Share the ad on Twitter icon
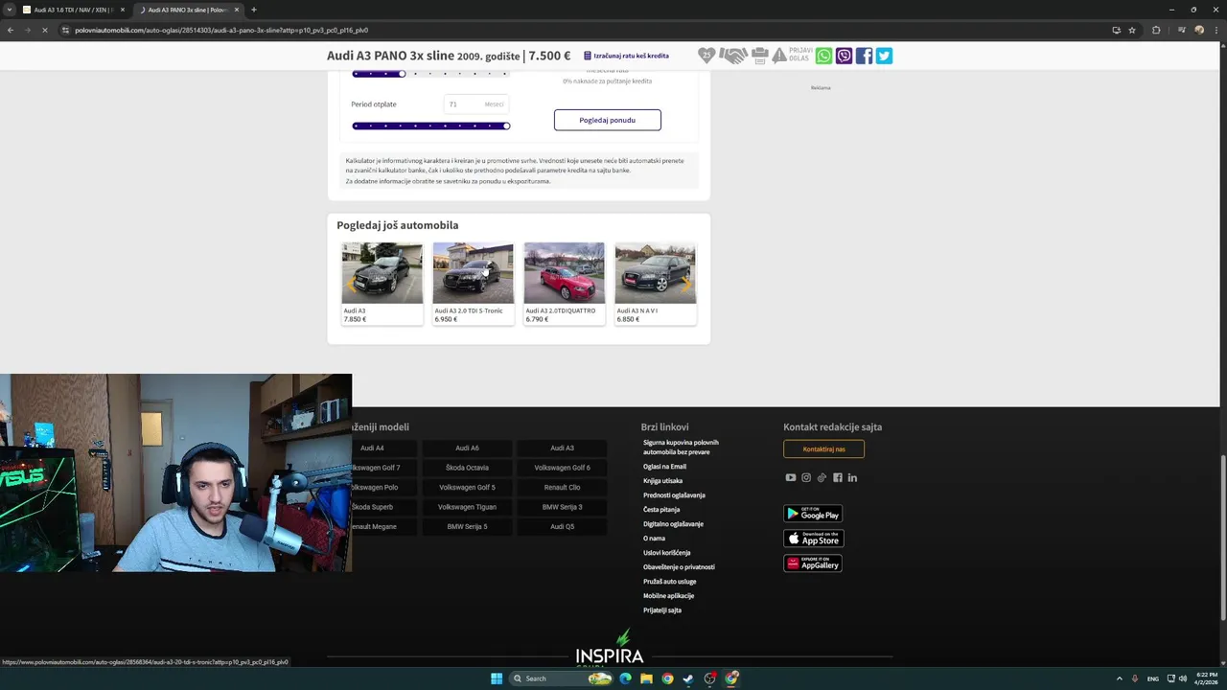The height and width of the screenshot is (690, 1227). (884, 56)
